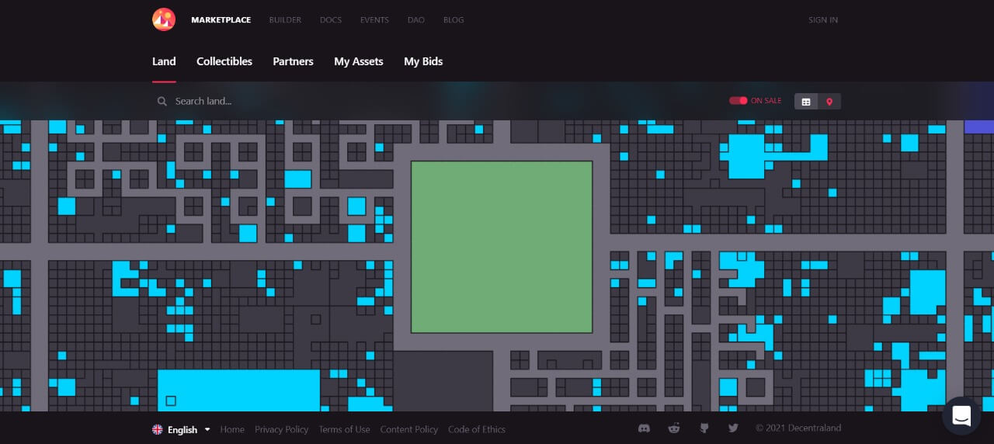Toggle the On Sale switch
Viewport: 994px width, 444px height.
738,101
